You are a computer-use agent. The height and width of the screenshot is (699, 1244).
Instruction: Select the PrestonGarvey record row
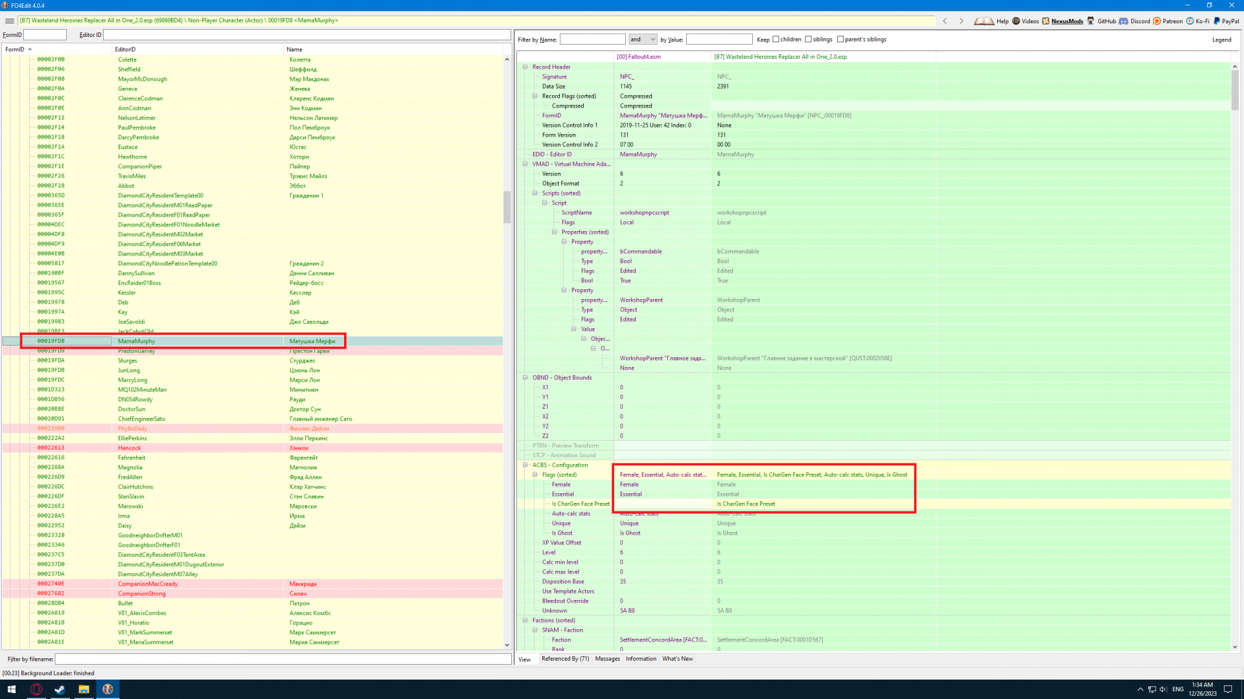[136, 351]
